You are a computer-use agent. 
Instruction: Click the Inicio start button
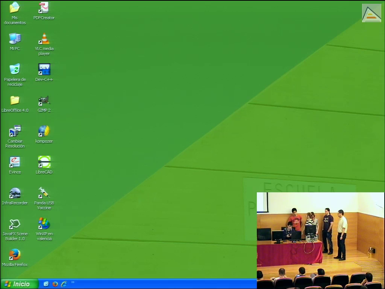coord(19,284)
